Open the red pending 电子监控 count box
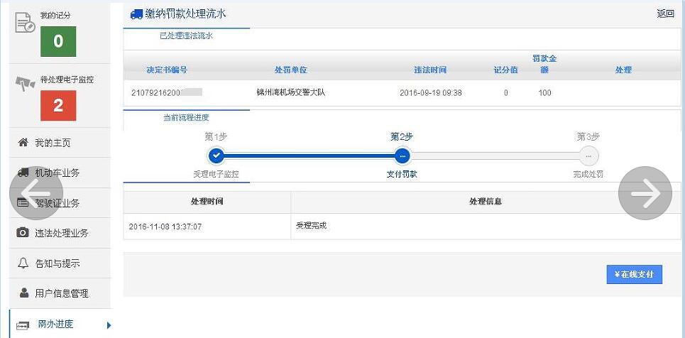685x338 pixels. click(58, 105)
